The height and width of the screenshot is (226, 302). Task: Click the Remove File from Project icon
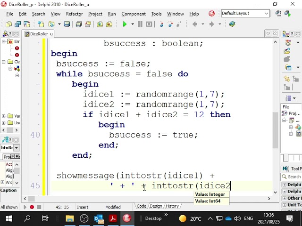pyautogui.click(x=109, y=24)
